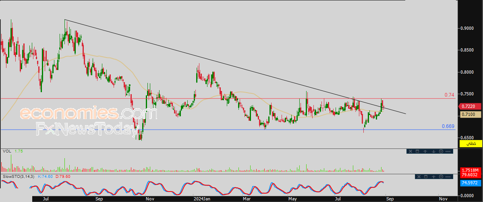
Task: Open more options for SlowSTO panel
Action: (448, 177)
